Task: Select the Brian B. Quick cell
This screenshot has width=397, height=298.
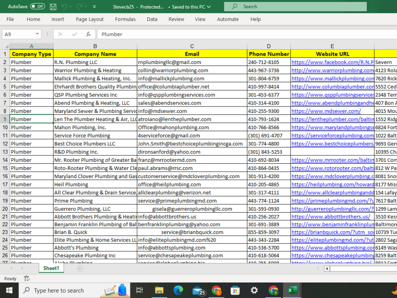Action: [95, 232]
